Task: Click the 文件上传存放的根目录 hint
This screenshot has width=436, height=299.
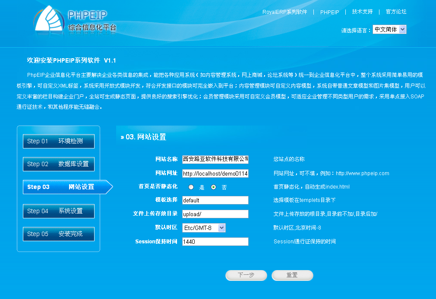Action: pos(325,214)
